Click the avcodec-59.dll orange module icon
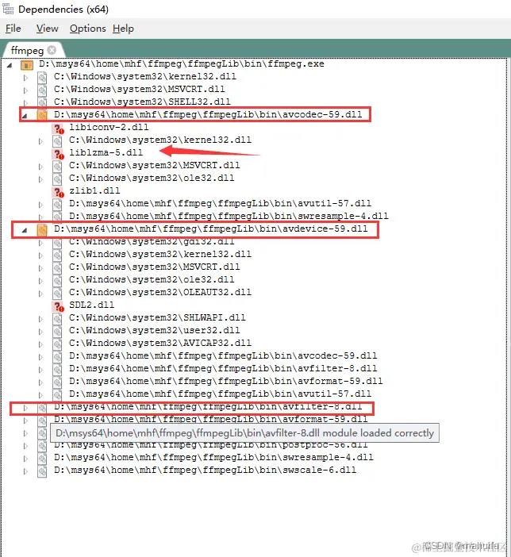The image size is (511, 557). click(x=42, y=115)
